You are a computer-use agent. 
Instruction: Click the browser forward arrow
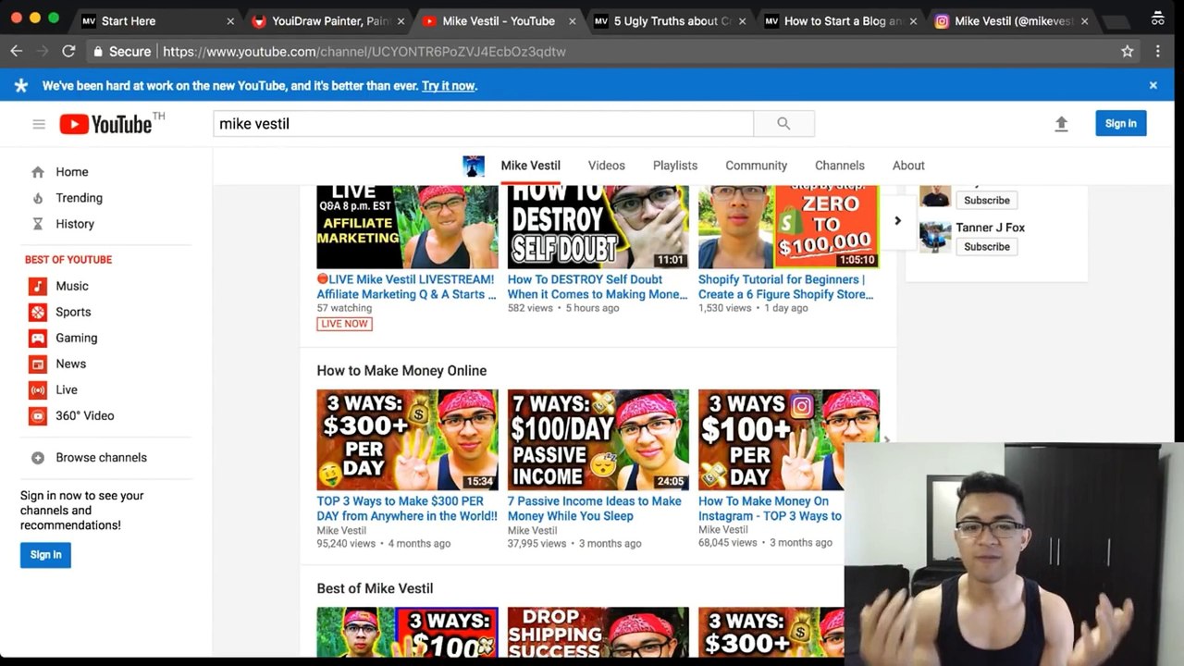pyautogui.click(x=42, y=52)
